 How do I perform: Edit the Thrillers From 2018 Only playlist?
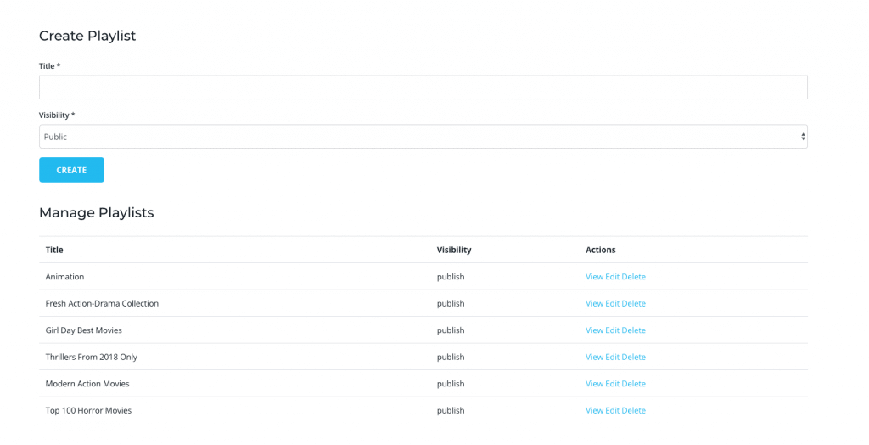pyautogui.click(x=613, y=357)
